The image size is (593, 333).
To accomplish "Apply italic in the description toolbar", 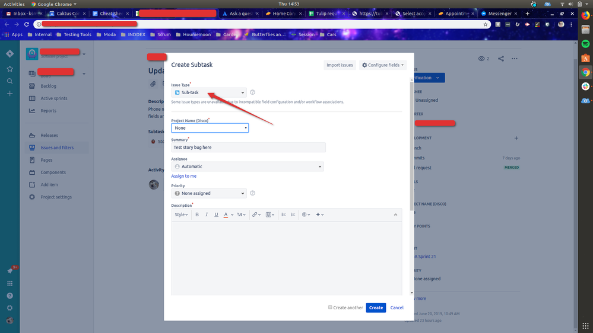I will coord(207,214).
